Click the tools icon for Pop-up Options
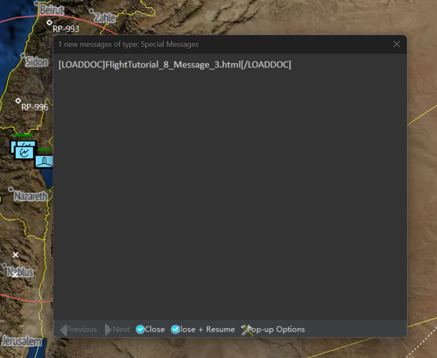437x358 pixels. click(x=246, y=330)
